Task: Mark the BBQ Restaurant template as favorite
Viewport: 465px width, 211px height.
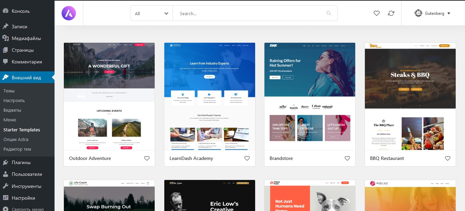Action: [447, 158]
